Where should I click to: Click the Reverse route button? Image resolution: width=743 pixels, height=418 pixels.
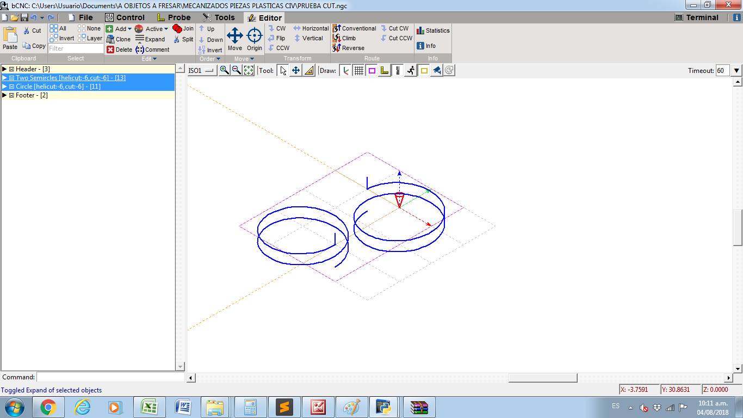coord(348,48)
